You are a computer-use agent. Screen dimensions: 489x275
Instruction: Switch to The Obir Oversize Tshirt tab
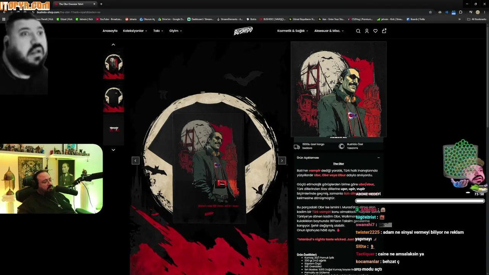[75, 4]
